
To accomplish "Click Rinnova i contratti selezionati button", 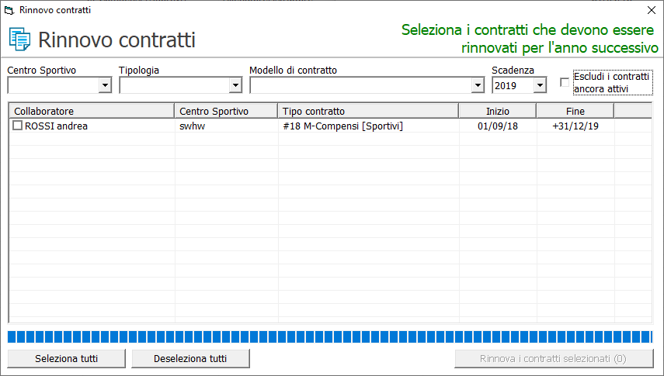I will (x=554, y=359).
